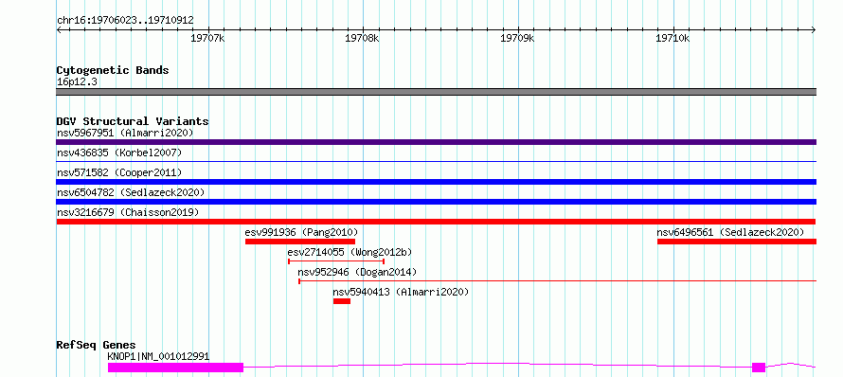The image size is (843, 377).
Task: Click the thin blue nsv436835 variant line
Action: pyautogui.click(x=436, y=161)
